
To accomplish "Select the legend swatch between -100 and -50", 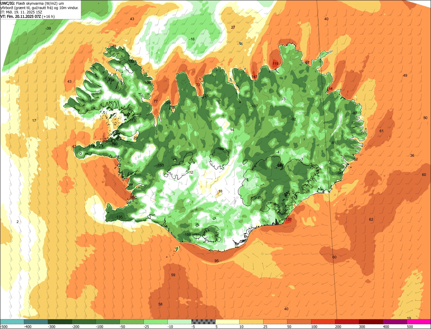I will (x=108, y=322).
